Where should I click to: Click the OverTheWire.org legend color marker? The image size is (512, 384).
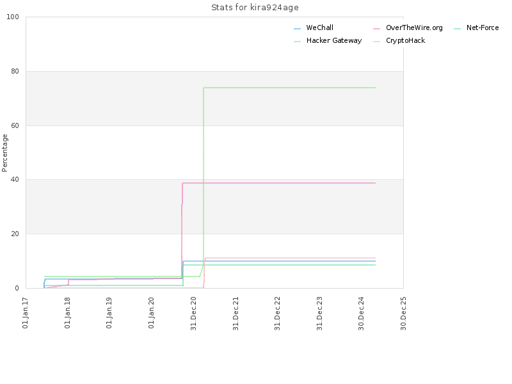(x=376, y=29)
